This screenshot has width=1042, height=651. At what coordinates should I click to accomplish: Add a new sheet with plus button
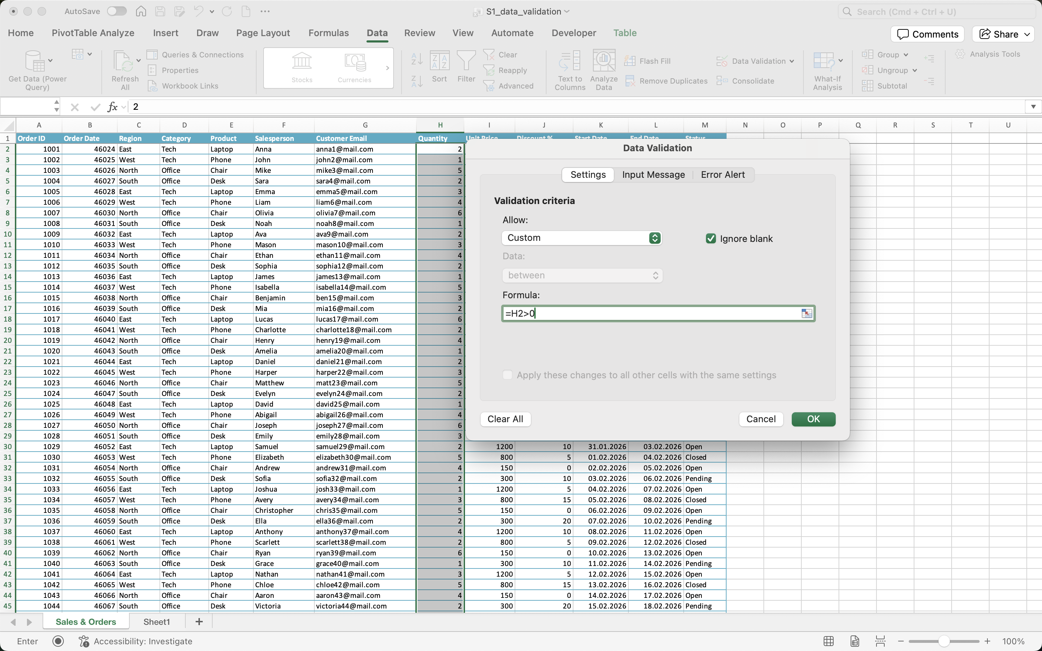coord(199,622)
